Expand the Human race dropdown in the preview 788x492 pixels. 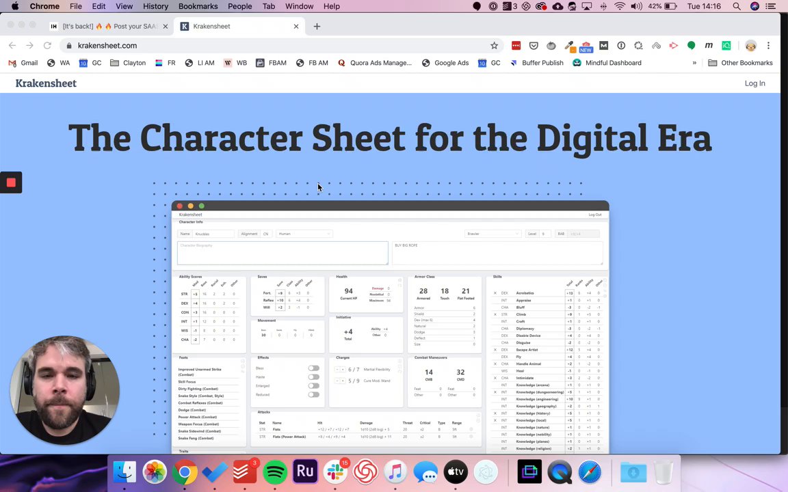(304, 234)
